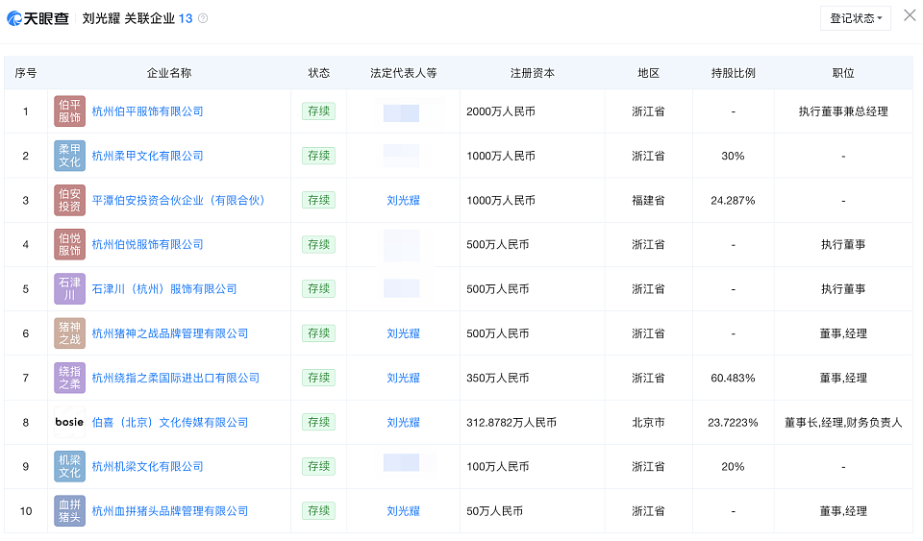Click the bosie brand logo icon
Screen dimensions: 923x541
pyautogui.click(x=69, y=422)
